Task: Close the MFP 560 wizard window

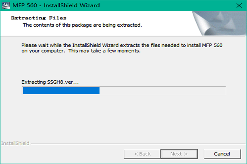Action: tap(239, 5)
